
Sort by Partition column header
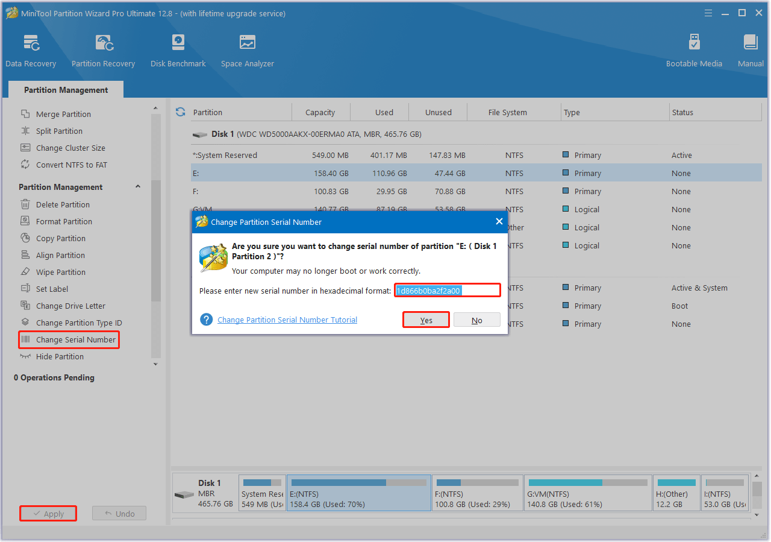point(208,112)
